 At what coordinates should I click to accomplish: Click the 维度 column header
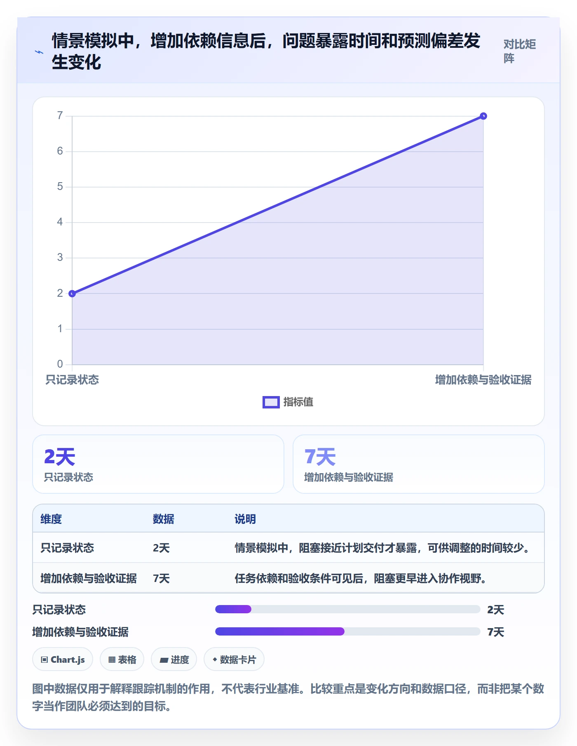tap(51, 519)
